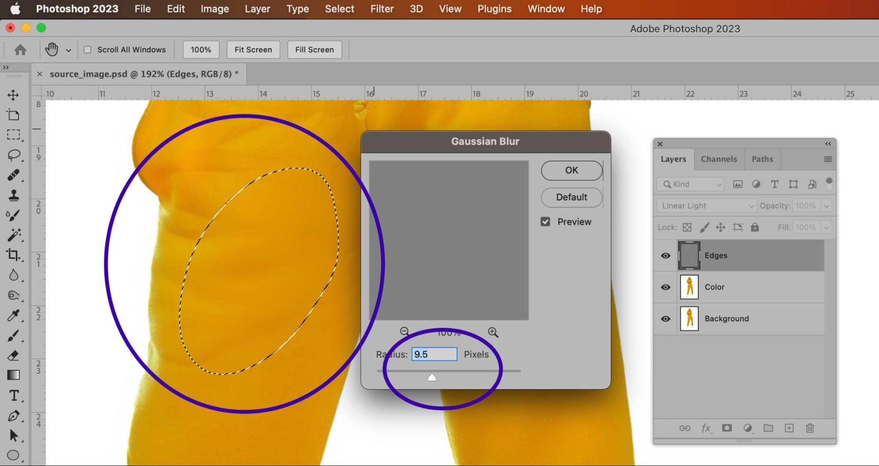Select the Lasso tool
The width and height of the screenshot is (879, 466).
[13, 155]
